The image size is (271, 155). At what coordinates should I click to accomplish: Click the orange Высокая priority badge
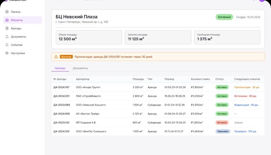coord(66,57)
